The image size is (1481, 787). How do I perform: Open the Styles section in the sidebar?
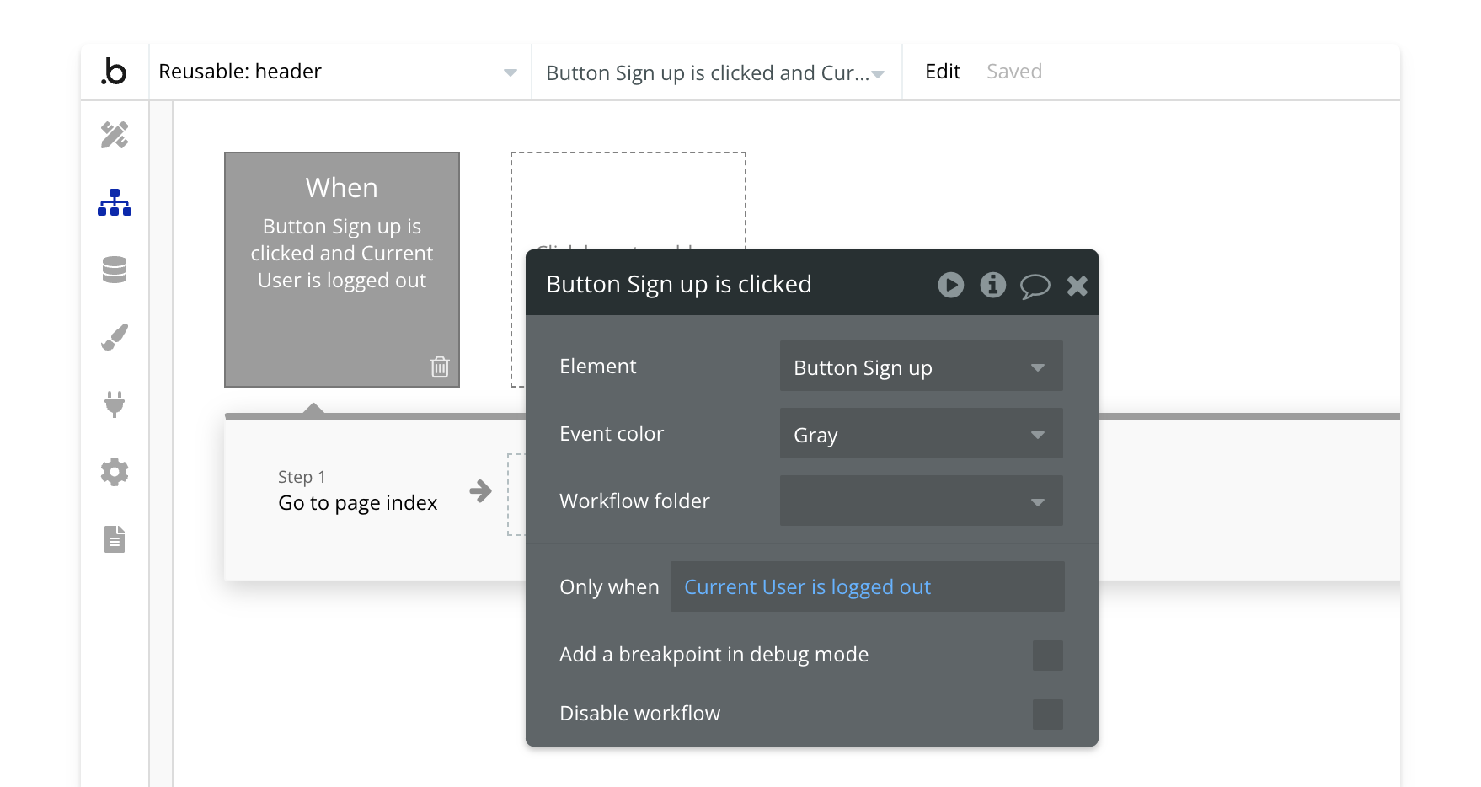pos(114,335)
